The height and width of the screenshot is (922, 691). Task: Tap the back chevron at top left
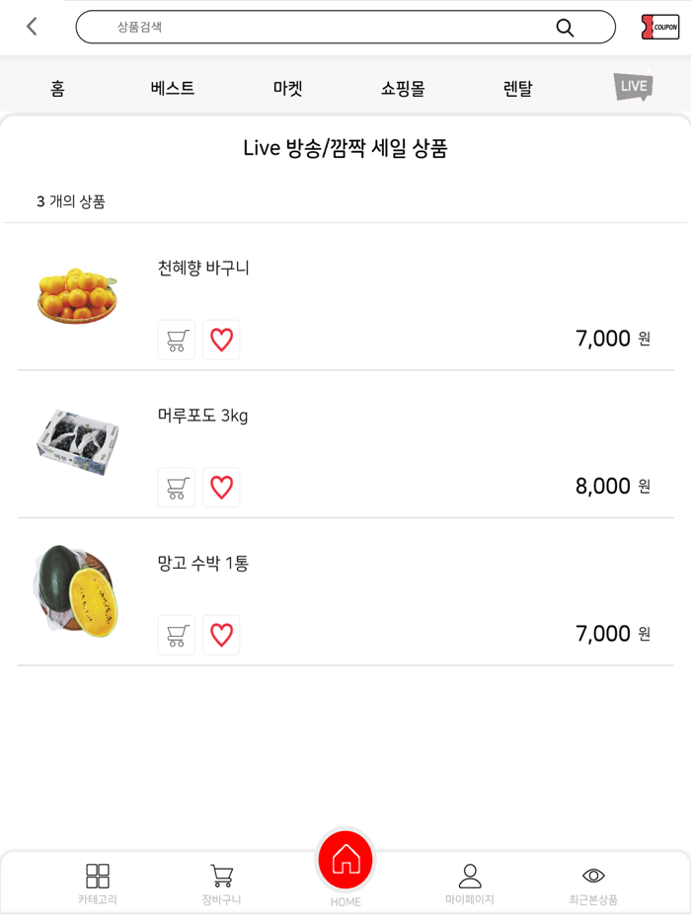31,27
